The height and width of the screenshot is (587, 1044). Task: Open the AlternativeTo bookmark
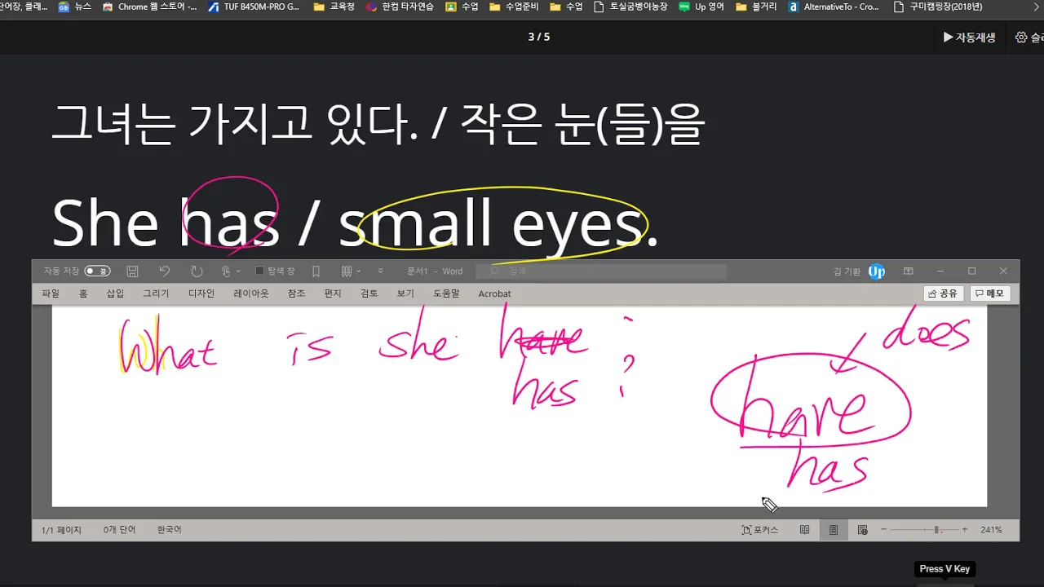(834, 7)
